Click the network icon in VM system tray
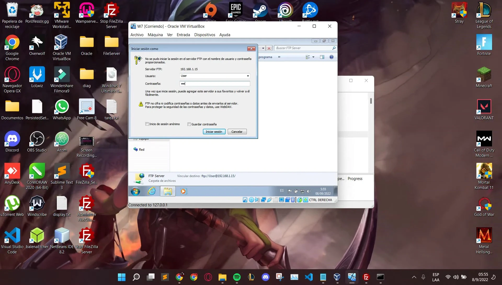502x285 pixels. pos(303,191)
